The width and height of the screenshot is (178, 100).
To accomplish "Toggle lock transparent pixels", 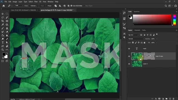I will click(x=133, y=42).
